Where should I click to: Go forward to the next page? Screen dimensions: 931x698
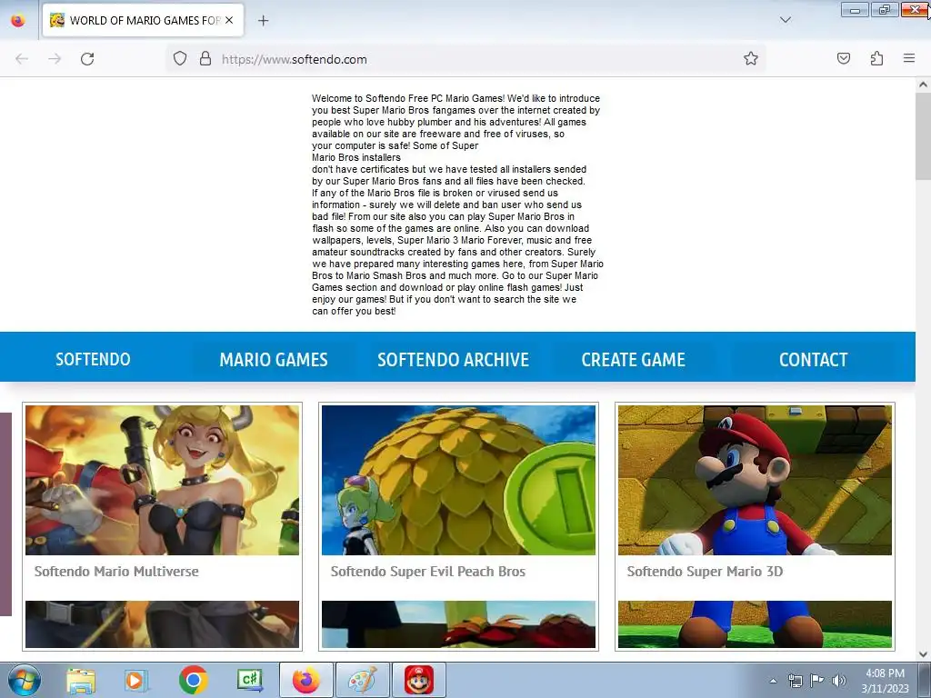pos(55,59)
